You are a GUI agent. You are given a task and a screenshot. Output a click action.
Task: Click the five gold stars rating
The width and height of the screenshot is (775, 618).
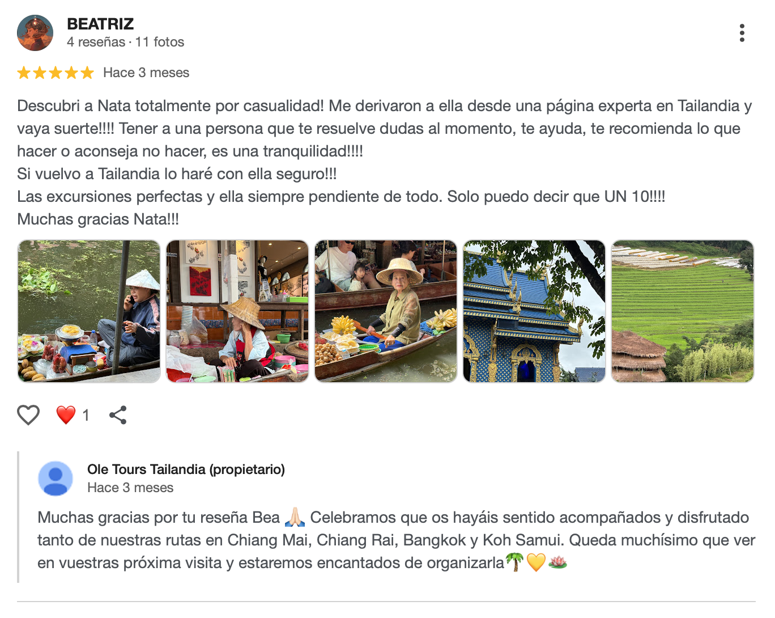[x=56, y=73]
